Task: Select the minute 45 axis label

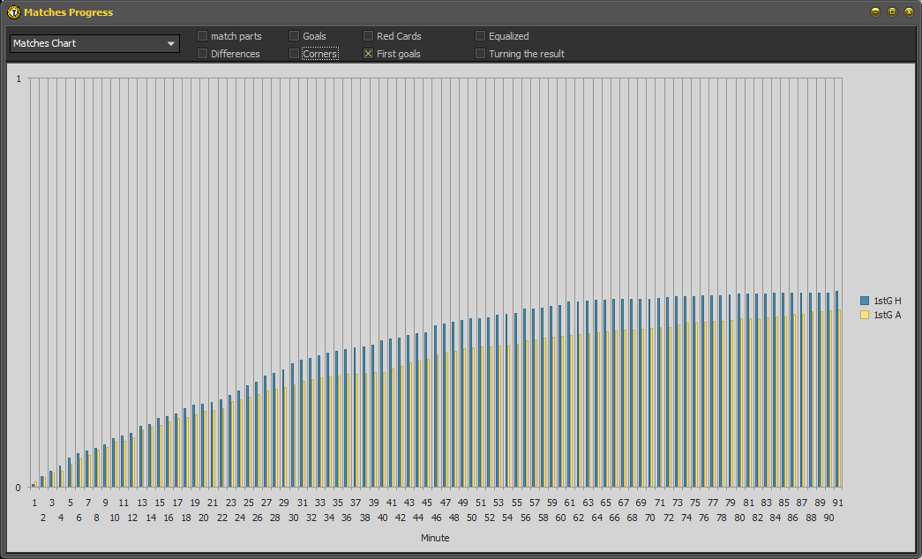Action: point(427,503)
